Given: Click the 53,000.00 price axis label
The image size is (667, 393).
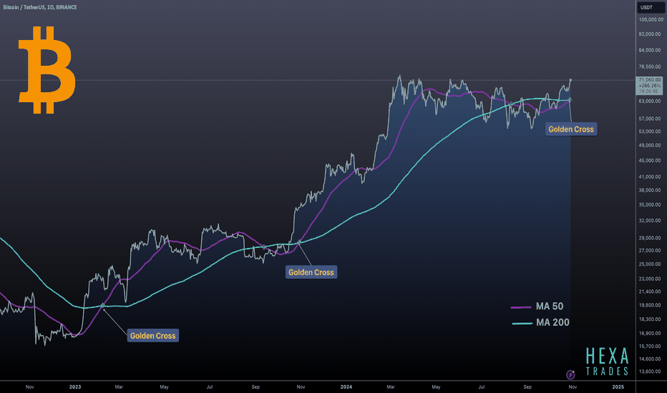Looking at the screenshot, I should 651,131.
